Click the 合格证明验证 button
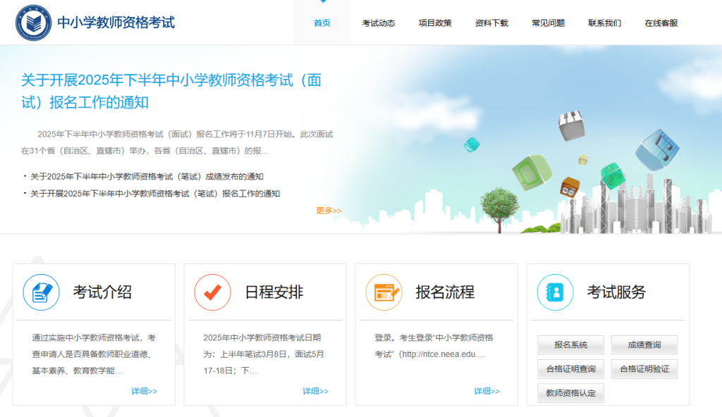Image resolution: width=722 pixels, height=417 pixels. (x=644, y=368)
